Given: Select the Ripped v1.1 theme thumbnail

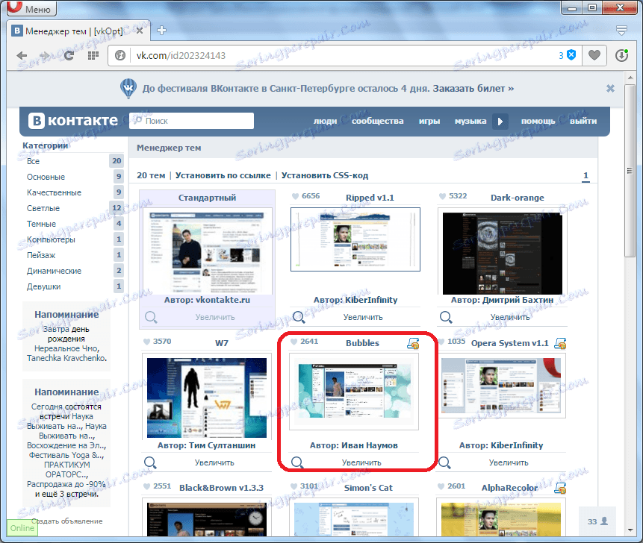Looking at the screenshot, I should click(355, 239).
